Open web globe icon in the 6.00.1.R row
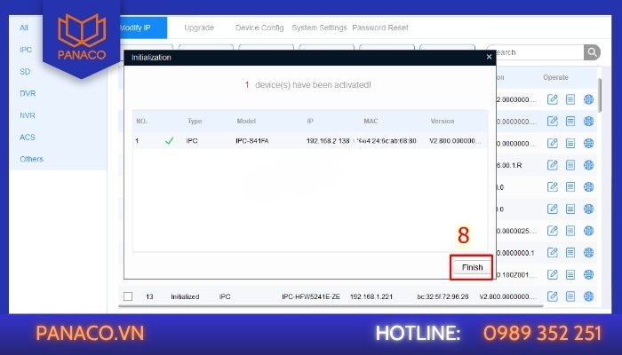This screenshot has height=355, width=622. (x=588, y=164)
